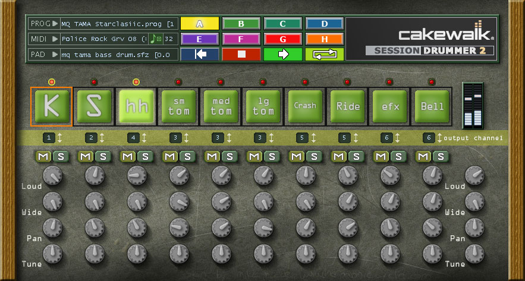Select pattern G red button
Screen dimensions: 525x281
283,39
